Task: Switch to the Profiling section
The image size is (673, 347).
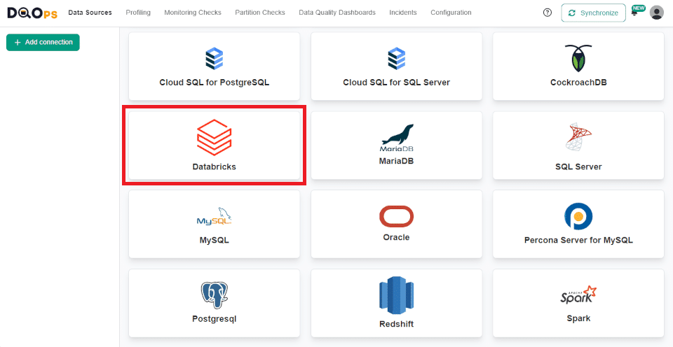Action: click(138, 13)
